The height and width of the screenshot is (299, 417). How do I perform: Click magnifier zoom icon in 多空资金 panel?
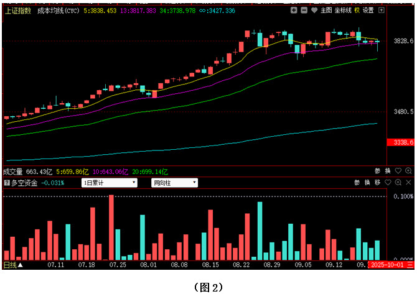pos(398,182)
